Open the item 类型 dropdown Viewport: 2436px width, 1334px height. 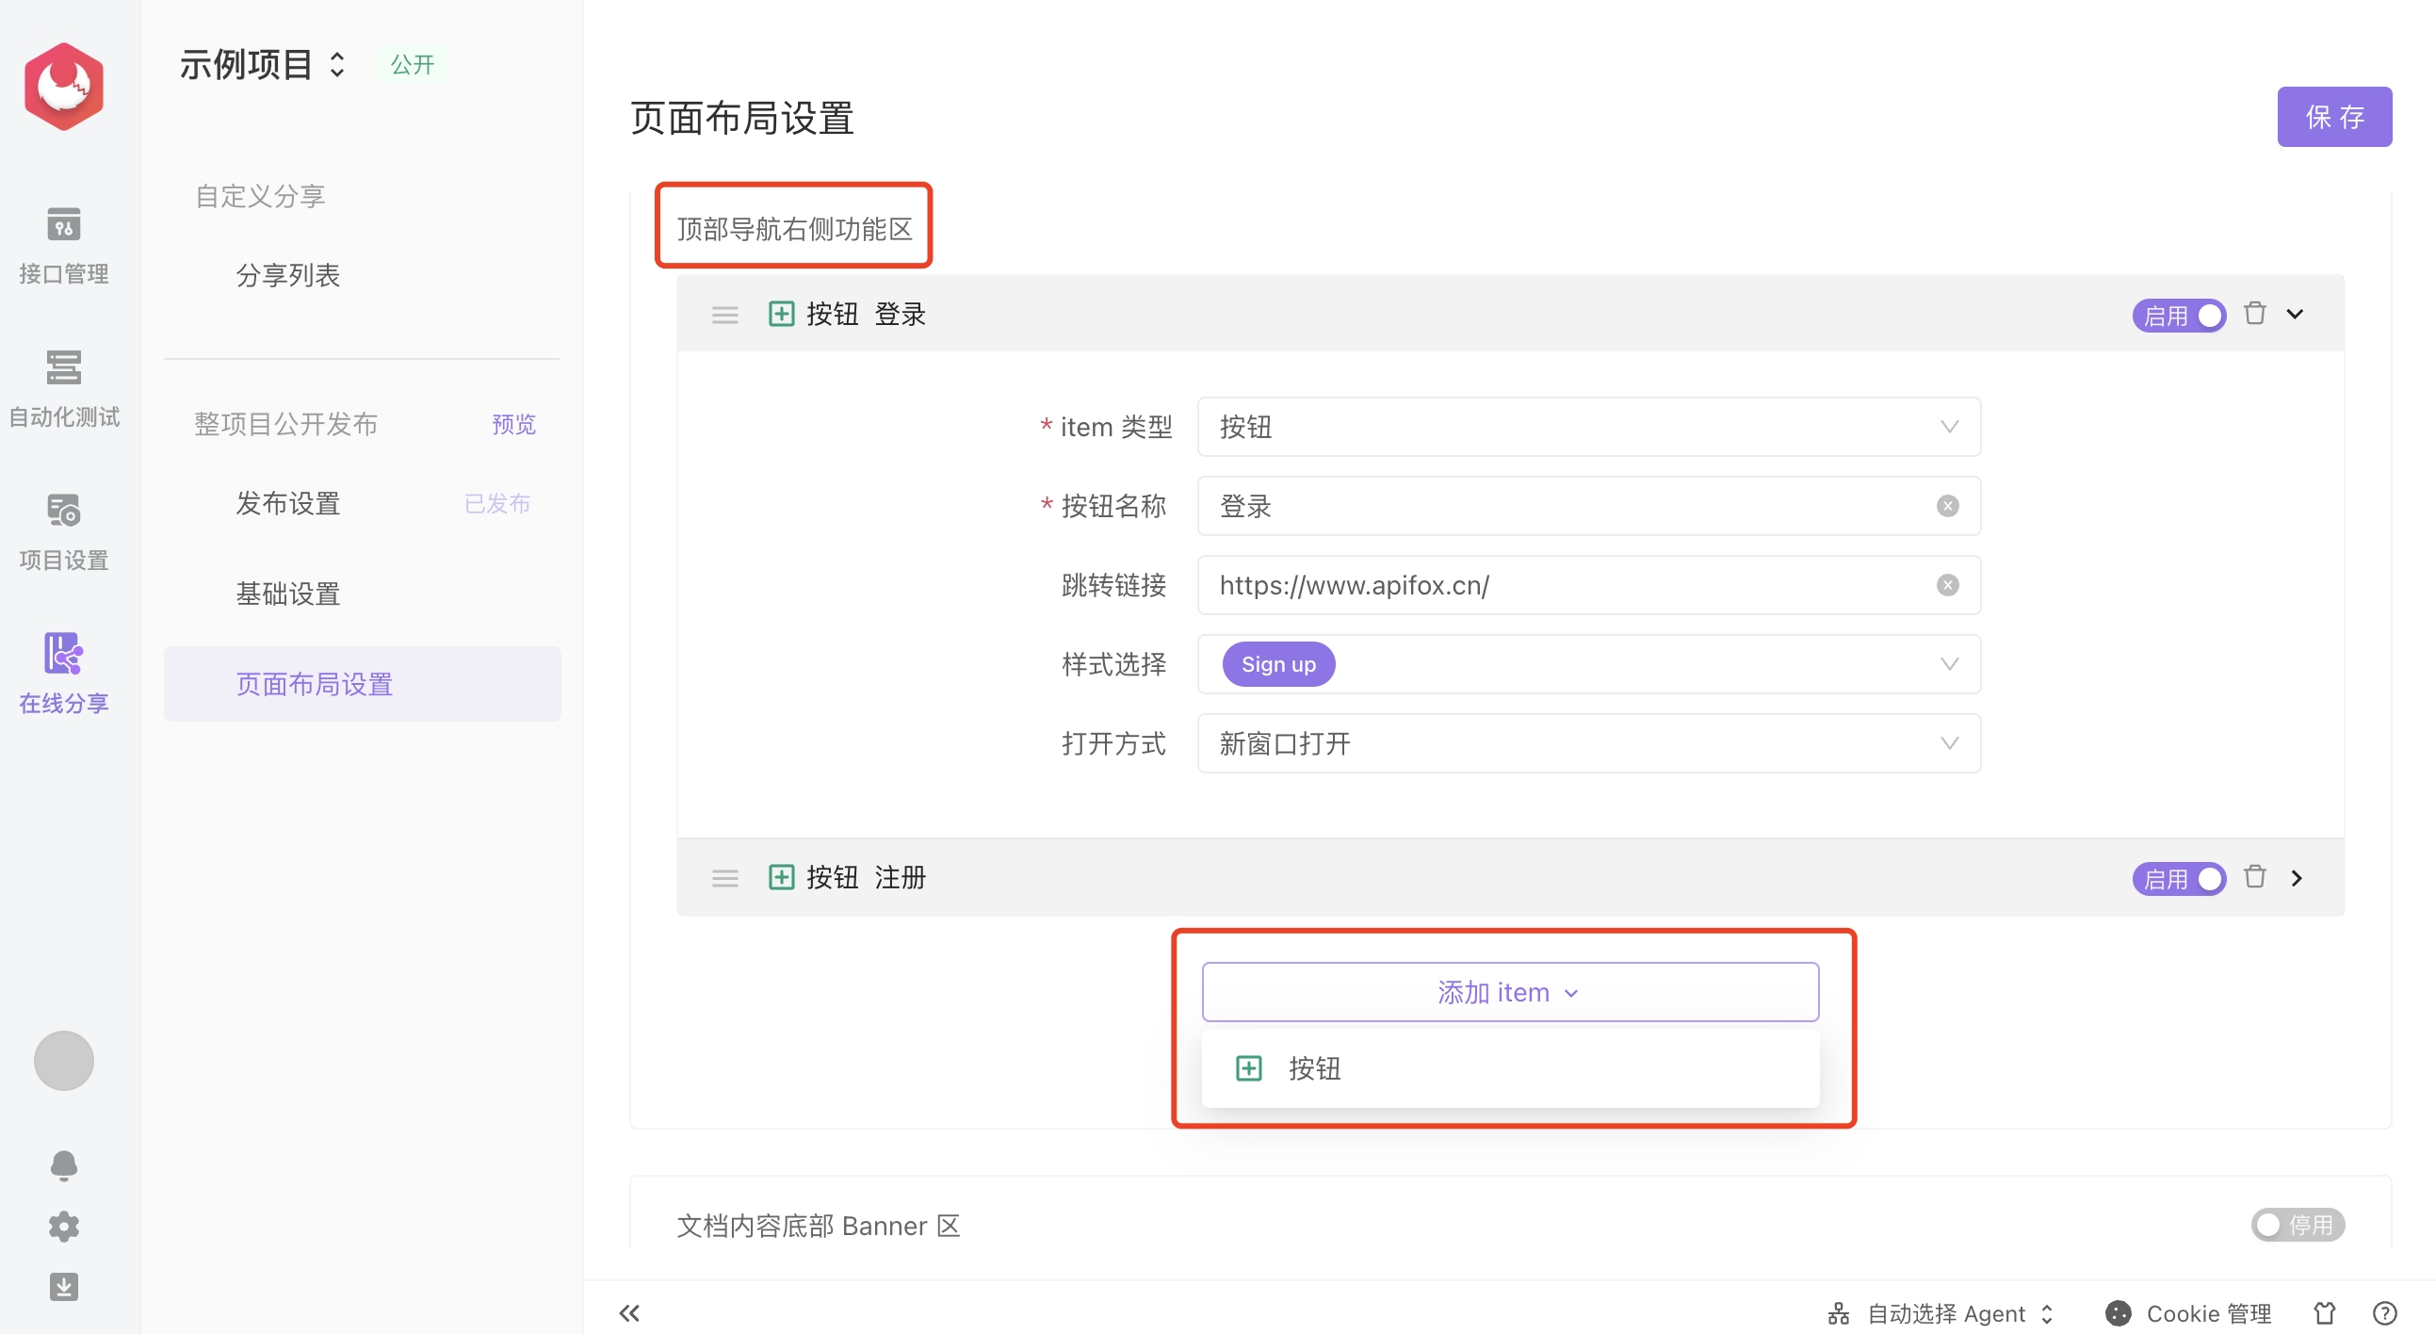1588,427
